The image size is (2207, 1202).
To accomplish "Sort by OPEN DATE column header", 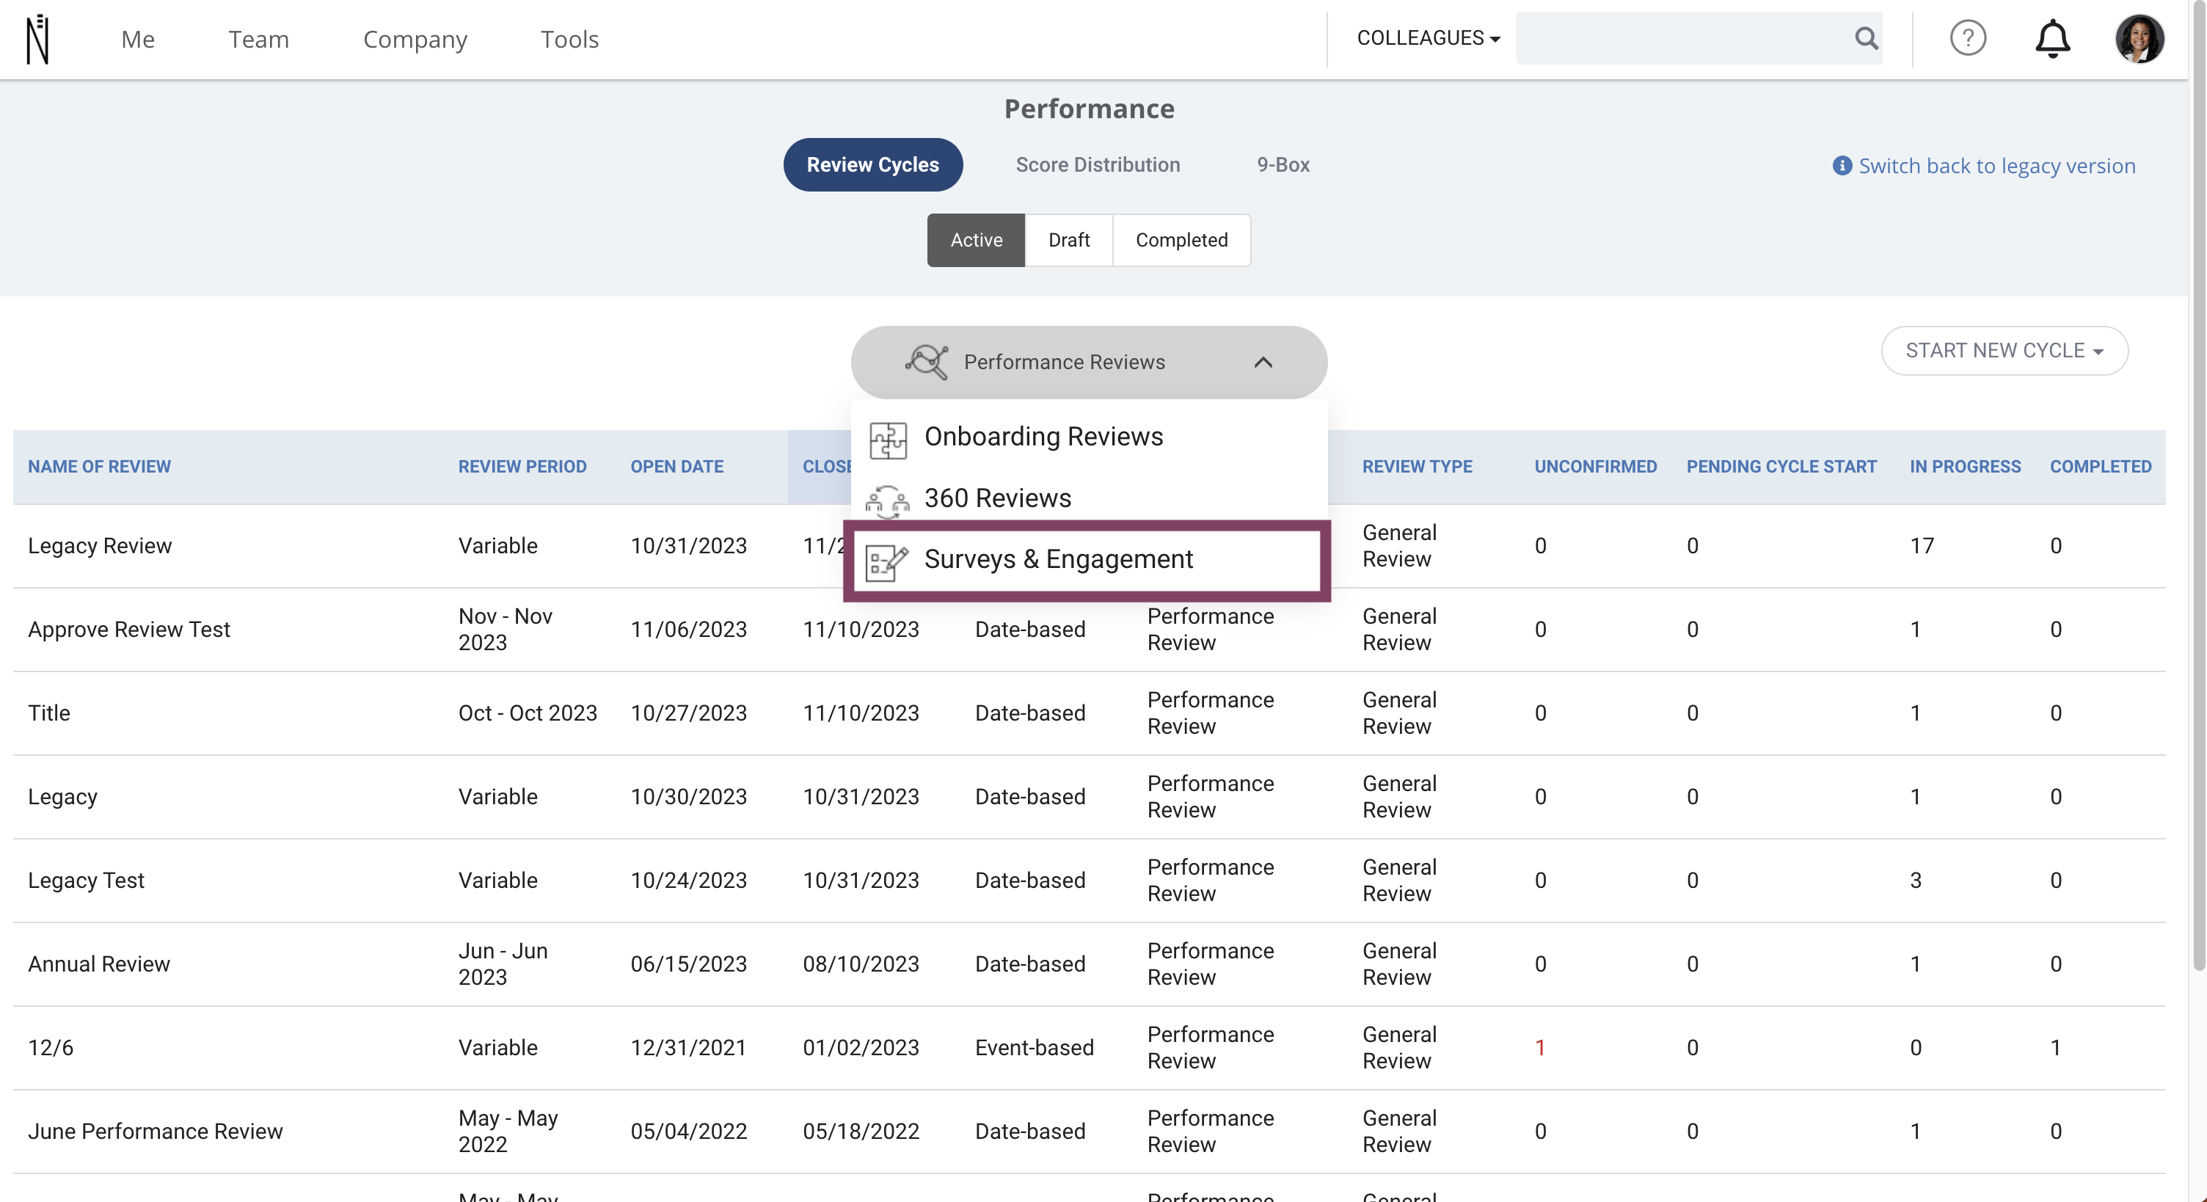I will click(x=676, y=467).
